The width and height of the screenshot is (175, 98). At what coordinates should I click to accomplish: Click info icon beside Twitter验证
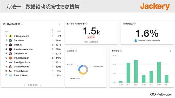(x=135, y=24)
